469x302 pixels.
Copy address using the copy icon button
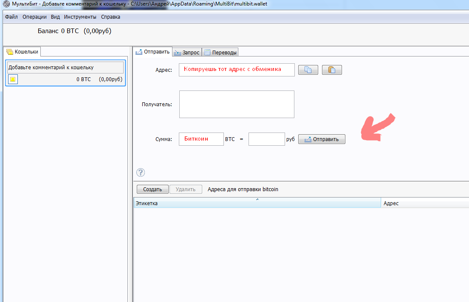pos(308,70)
